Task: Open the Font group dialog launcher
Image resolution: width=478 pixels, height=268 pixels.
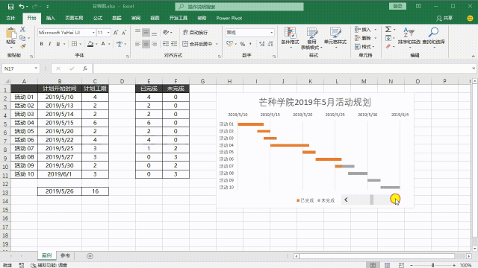Action: [x=128, y=57]
